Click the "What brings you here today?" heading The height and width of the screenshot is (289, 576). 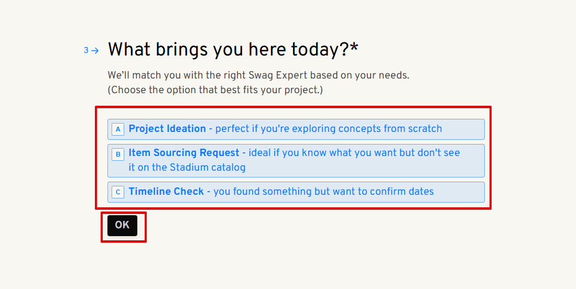(x=228, y=50)
